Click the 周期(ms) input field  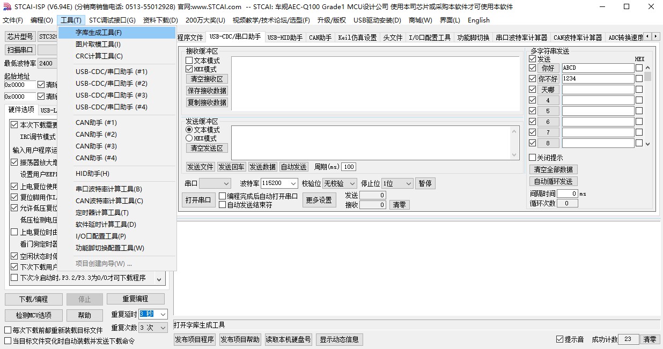349,167
